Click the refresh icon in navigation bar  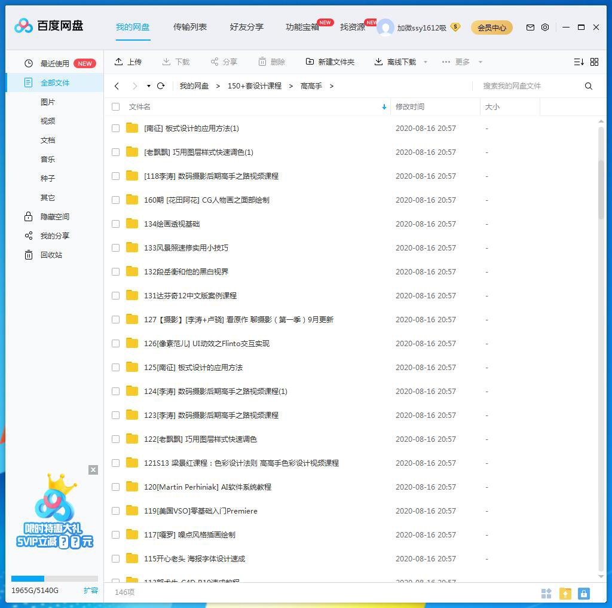[x=161, y=86]
